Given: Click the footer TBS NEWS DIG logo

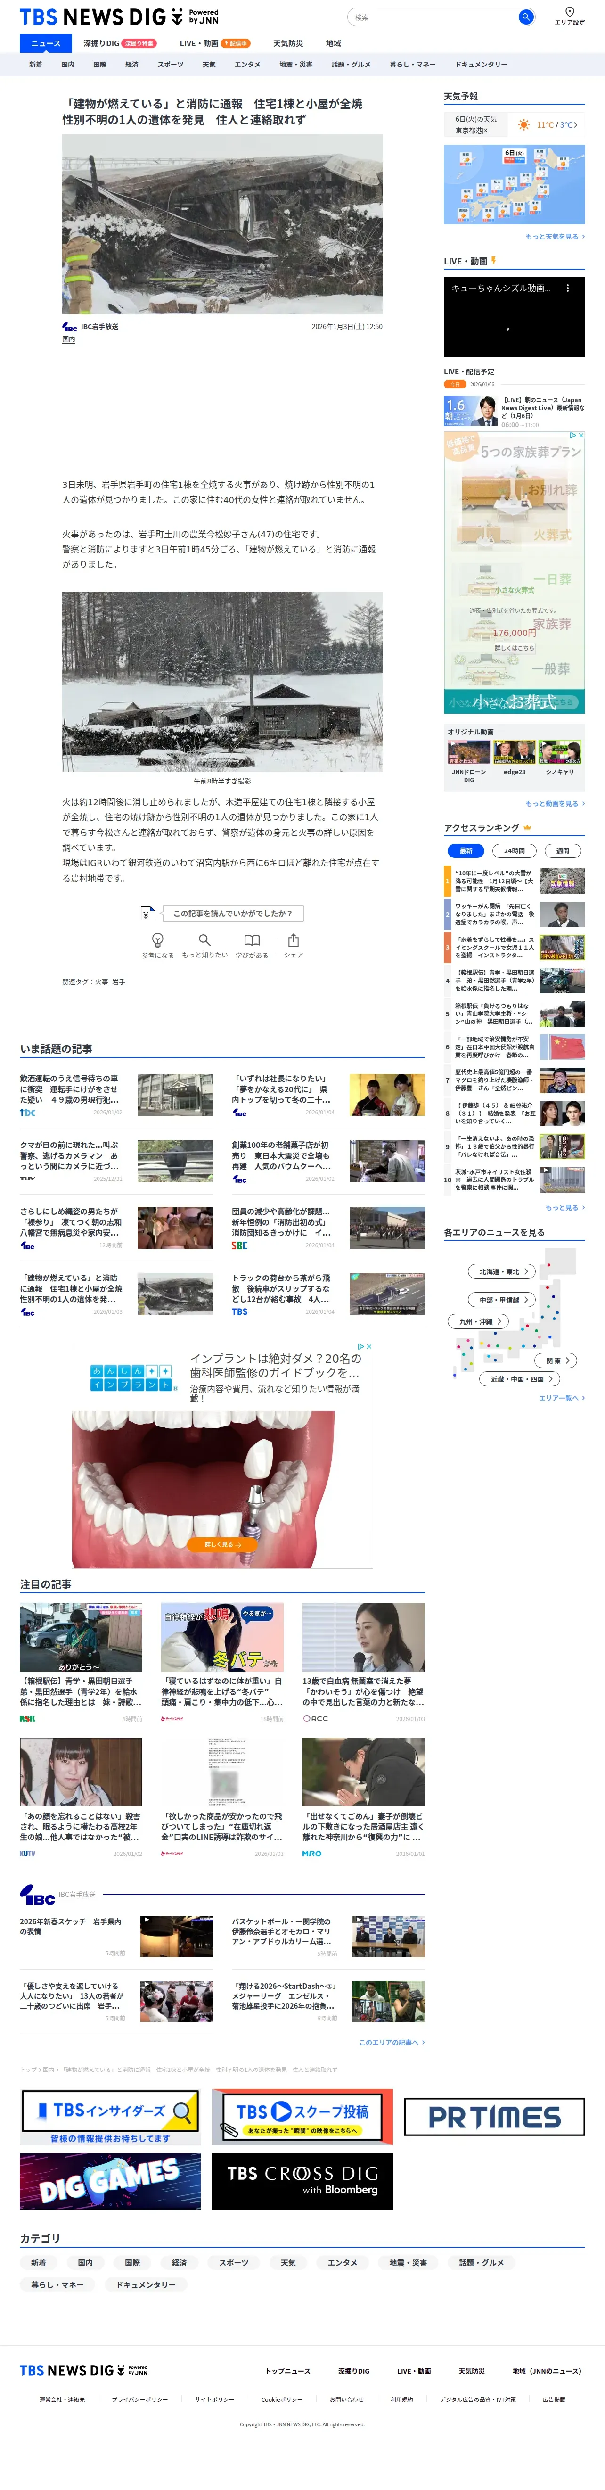Looking at the screenshot, I should tap(84, 2370).
